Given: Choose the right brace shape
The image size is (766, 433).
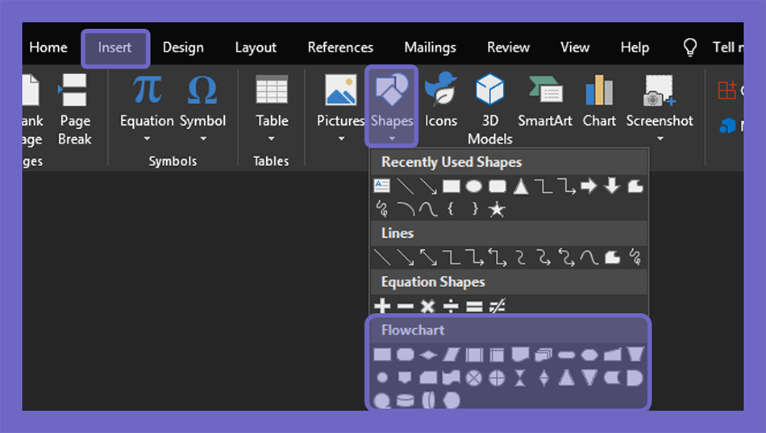Looking at the screenshot, I should pos(475,209).
